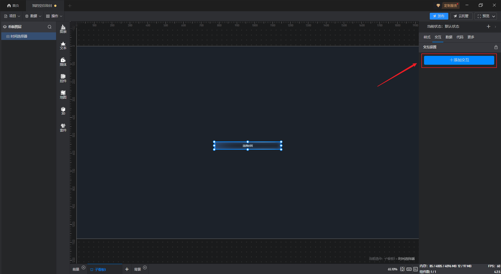Toggle the 交互设置 lock icon

pyautogui.click(x=496, y=47)
